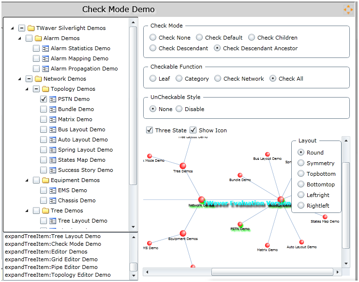Click the log line 'expandTreeItem:Pipe Editor Demo'

click(x=51, y=267)
